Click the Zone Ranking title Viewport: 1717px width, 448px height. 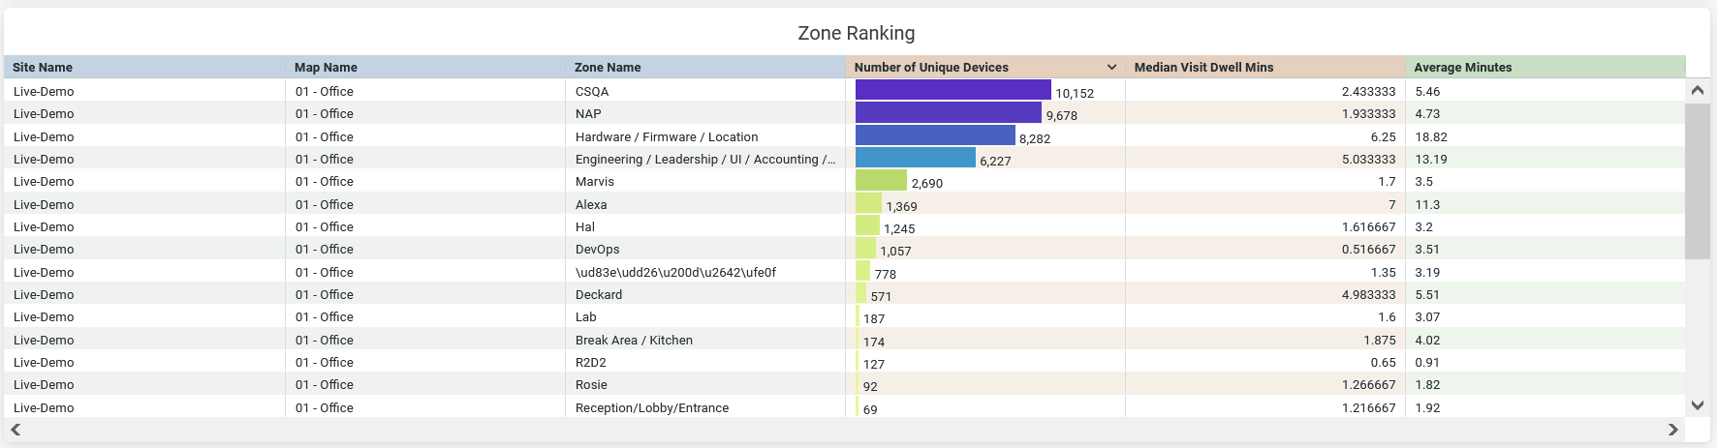856,33
